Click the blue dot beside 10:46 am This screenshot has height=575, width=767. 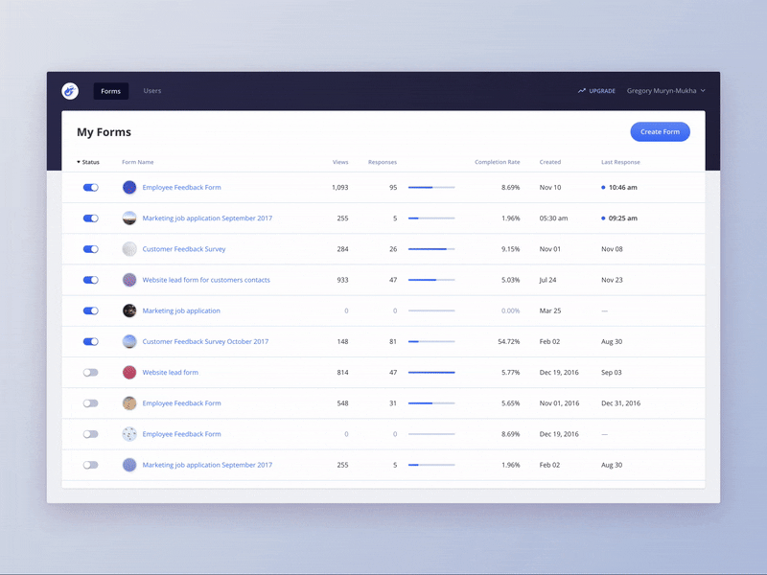[x=603, y=187]
